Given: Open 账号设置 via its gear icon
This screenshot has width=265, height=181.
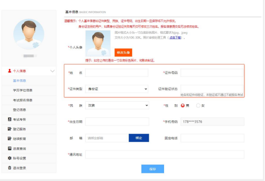Looking at the screenshot, I should [10, 158].
